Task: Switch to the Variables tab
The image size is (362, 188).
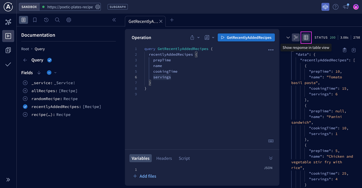Action: [140, 158]
